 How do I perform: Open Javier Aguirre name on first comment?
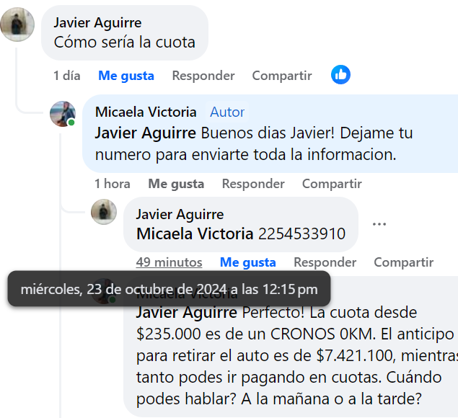[97, 23]
